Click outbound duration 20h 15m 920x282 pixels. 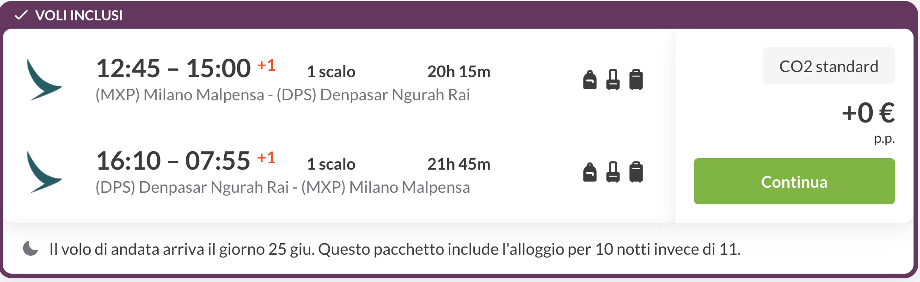[459, 72]
